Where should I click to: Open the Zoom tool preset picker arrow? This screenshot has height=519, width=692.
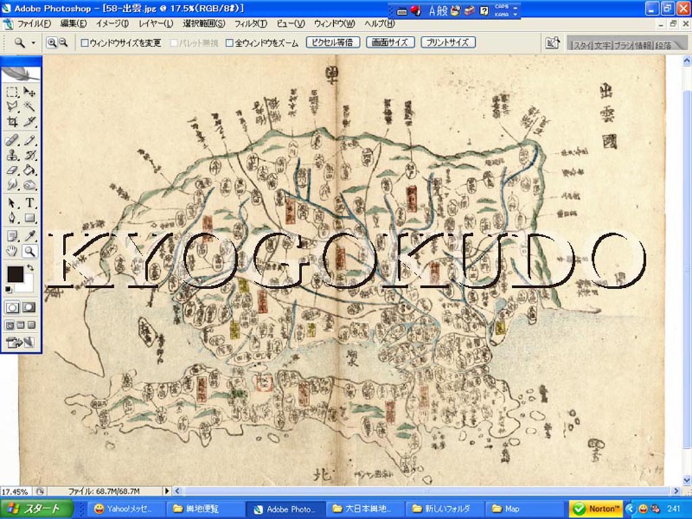33,43
